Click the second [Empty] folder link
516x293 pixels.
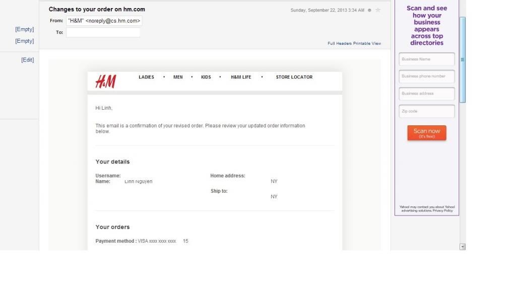[x=24, y=41]
